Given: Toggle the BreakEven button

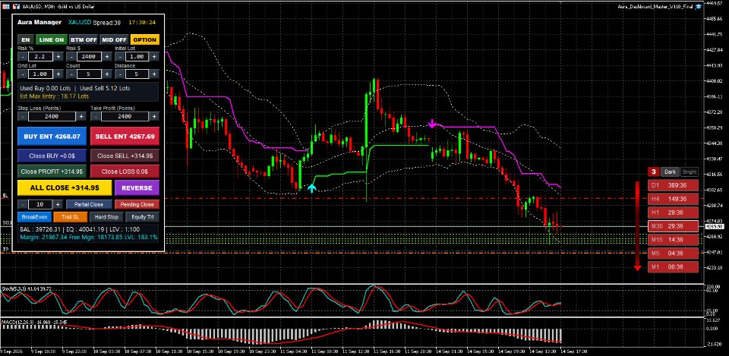Looking at the screenshot, I should pos(35,217).
